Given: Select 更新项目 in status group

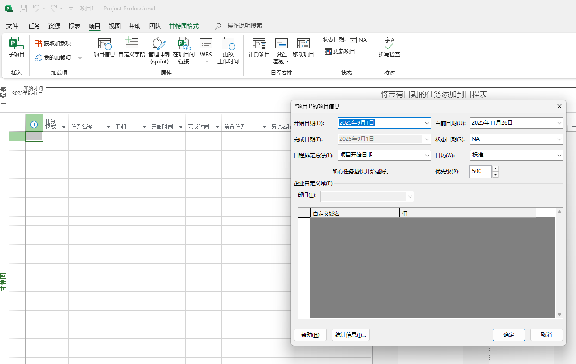Looking at the screenshot, I should 340,52.
